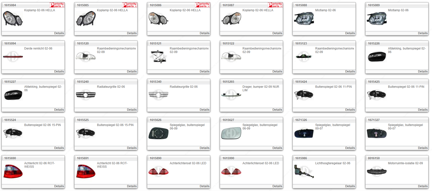
Task: Open the priority parts badge on card 1615084
Action: click(x=57, y=5)
